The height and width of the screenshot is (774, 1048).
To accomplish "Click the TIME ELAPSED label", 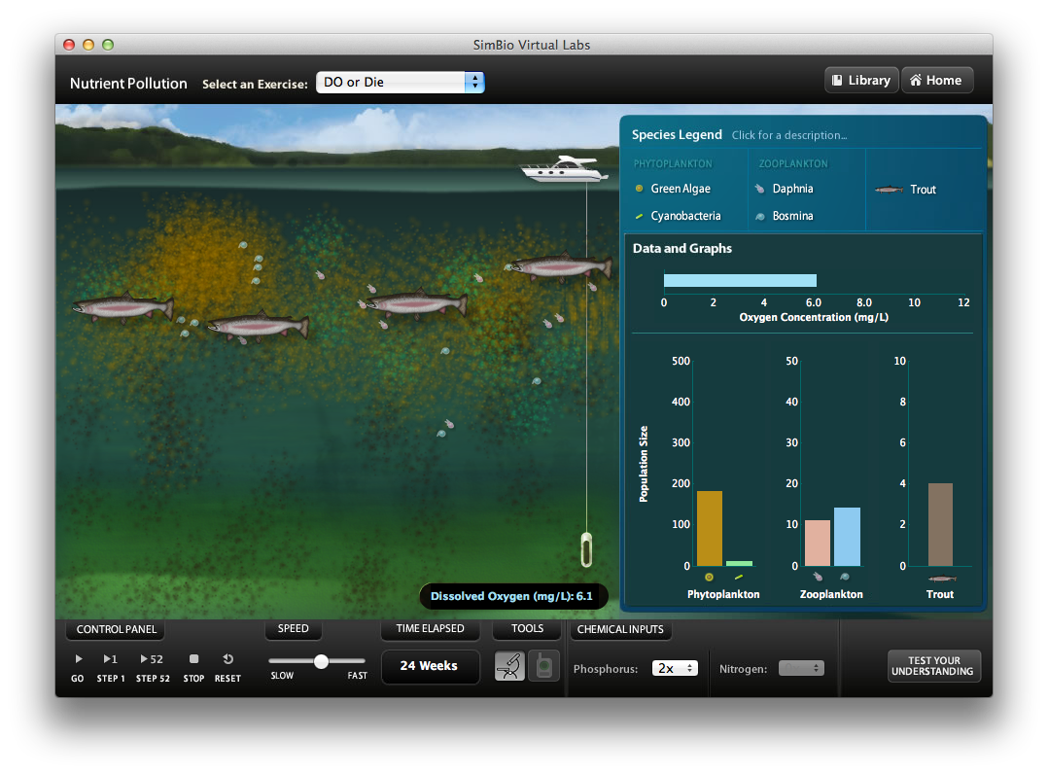I will [430, 628].
